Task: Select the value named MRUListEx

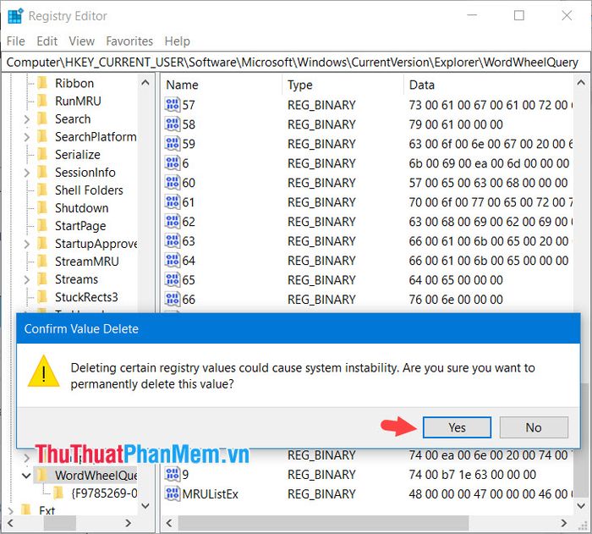Action: pyautogui.click(x=211, y=494)
